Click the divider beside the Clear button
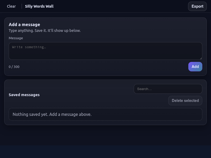Image resolution: width=211 pixels, height=158 pixels. pyautogui.click(x=22, y=6)
